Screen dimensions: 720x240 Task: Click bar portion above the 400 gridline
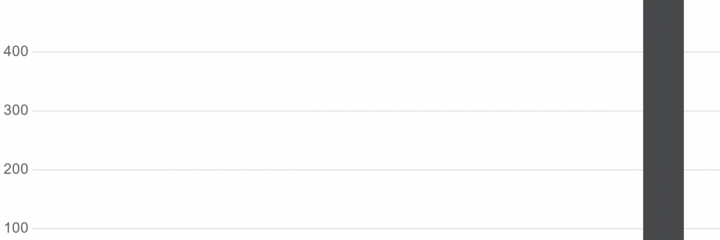[x=663, y=26]
